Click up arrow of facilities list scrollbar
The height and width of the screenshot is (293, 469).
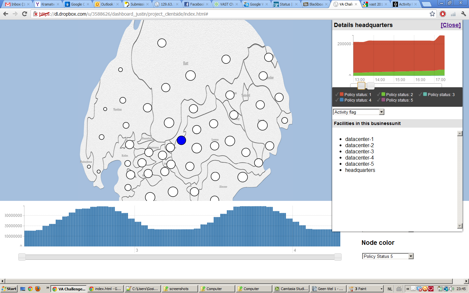(460, 133)
